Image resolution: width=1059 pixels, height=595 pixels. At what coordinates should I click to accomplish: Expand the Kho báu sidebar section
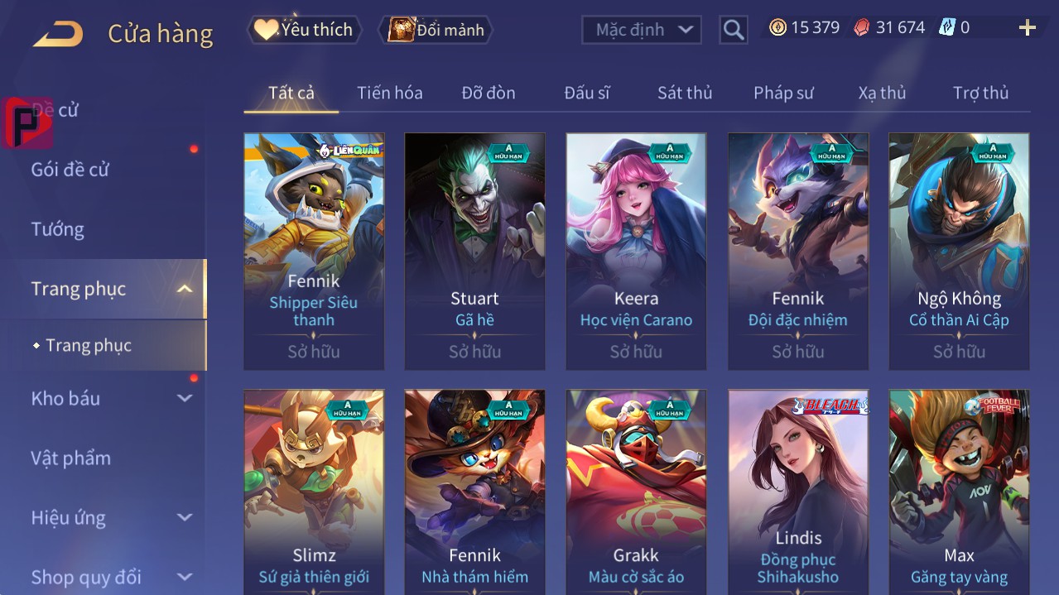[x=185, y=398]
